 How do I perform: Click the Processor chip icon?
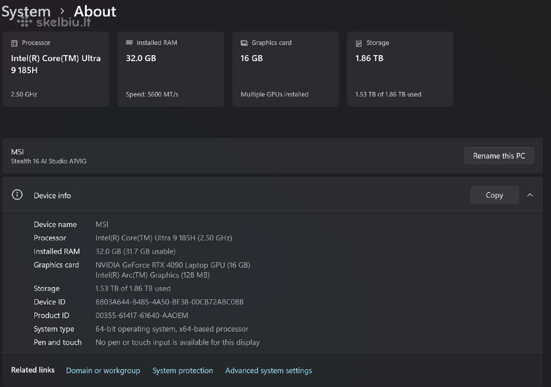click(14, 43)
